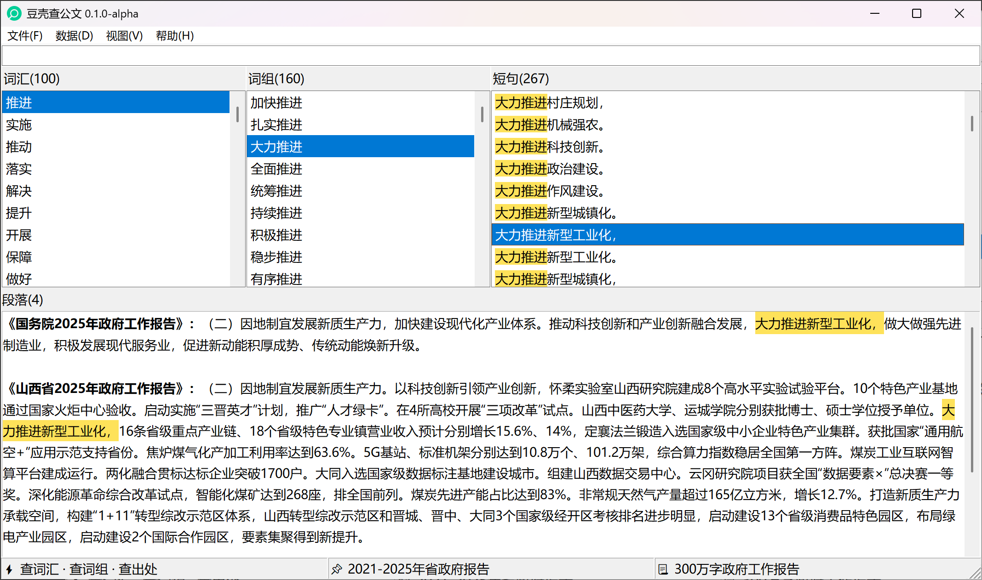Open the 文件(F) menu
This screenshot has height=580, width=982.
coord(25,35)
